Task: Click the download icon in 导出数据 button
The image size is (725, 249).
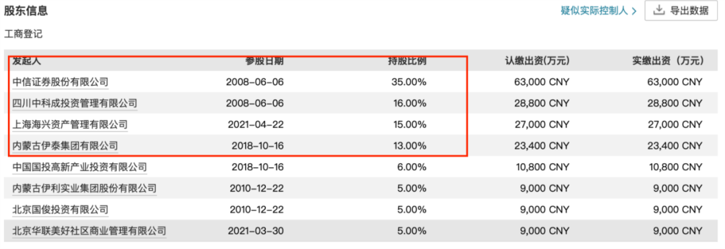Action: pyautogui.click(x=659, y=11)
